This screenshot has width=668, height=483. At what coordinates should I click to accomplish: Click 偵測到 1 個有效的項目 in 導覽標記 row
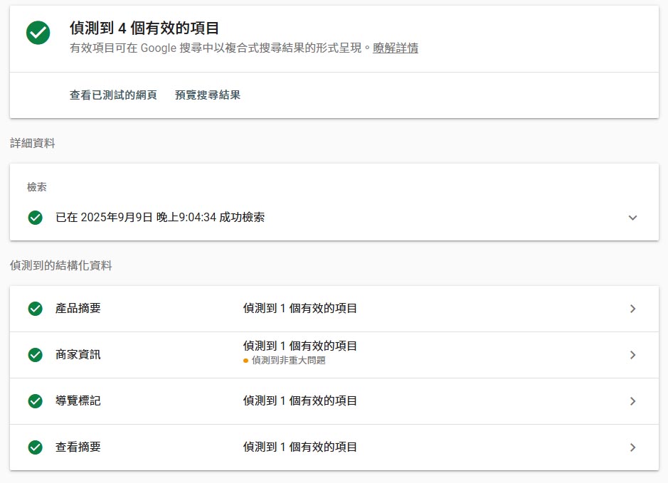click(300, 400)
